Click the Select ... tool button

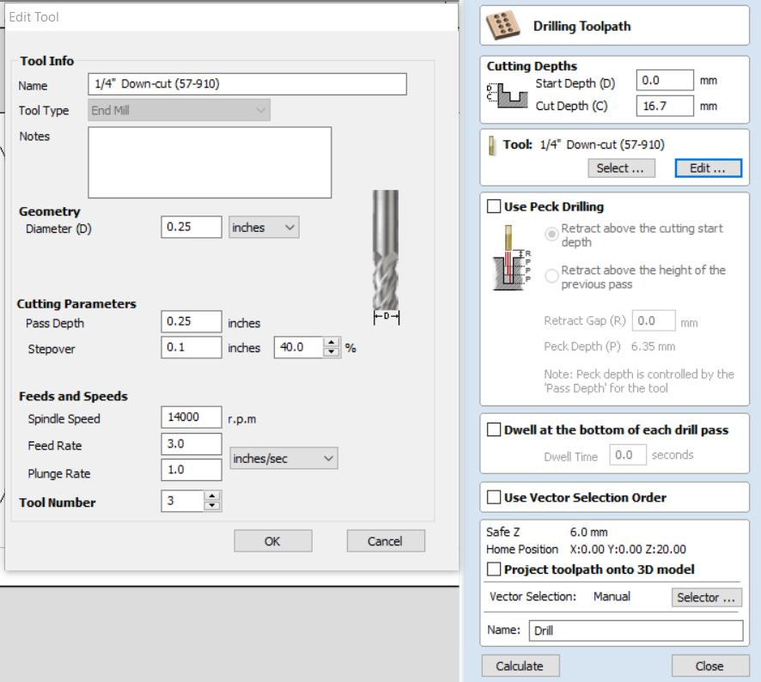pyautogui.click(x=621, y=168)
